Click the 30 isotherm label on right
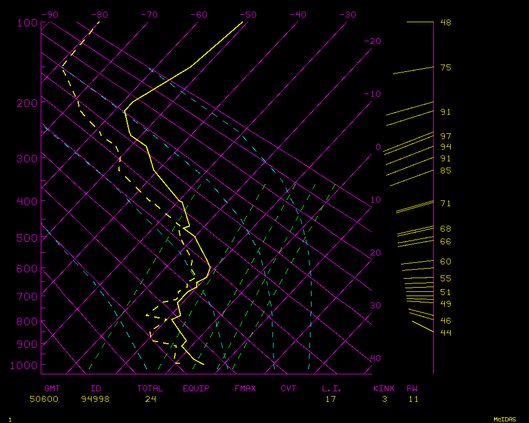The image size is (529, 423). (375, 306)
